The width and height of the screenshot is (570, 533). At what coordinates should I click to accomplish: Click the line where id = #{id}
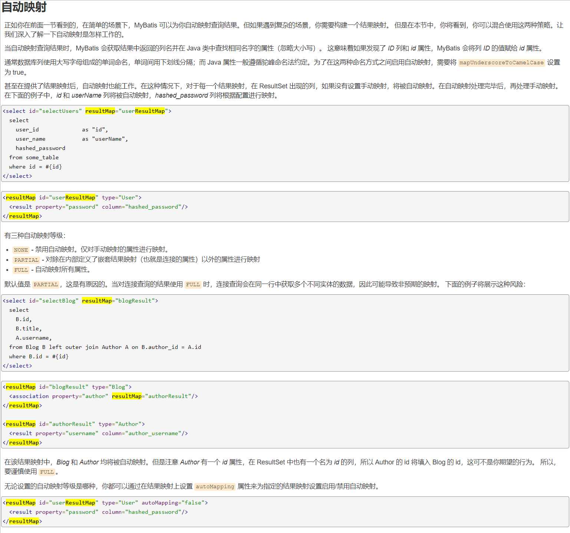(x=36, y=167)
